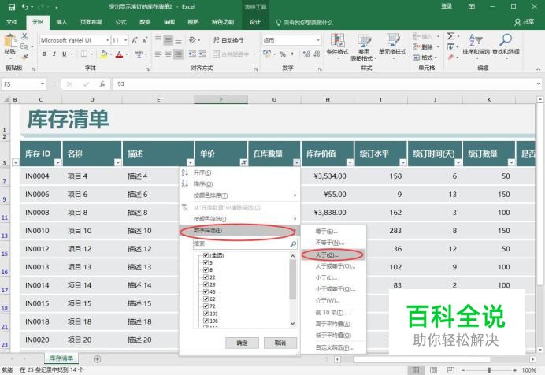This screenshot has height=375, width=545.
Task: Add a new sheet with plus icon
Action: click(x=98, y=359)
